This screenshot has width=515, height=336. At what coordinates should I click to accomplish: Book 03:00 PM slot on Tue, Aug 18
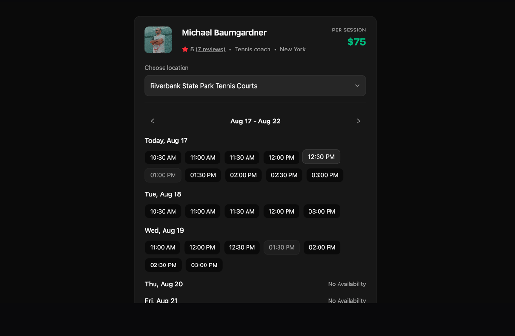pos(322,211)
